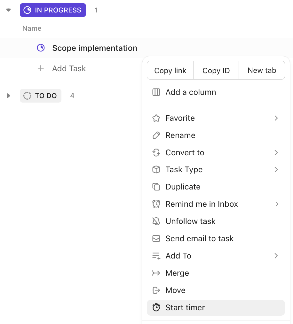293x324 pixels.
Task: Click the crossed bell Unfollow icon
Action: 156,221
